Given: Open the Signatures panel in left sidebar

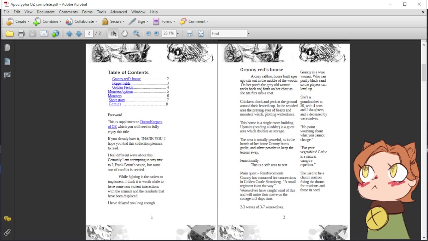Looking at the screenshot, I should coord(7,75).
